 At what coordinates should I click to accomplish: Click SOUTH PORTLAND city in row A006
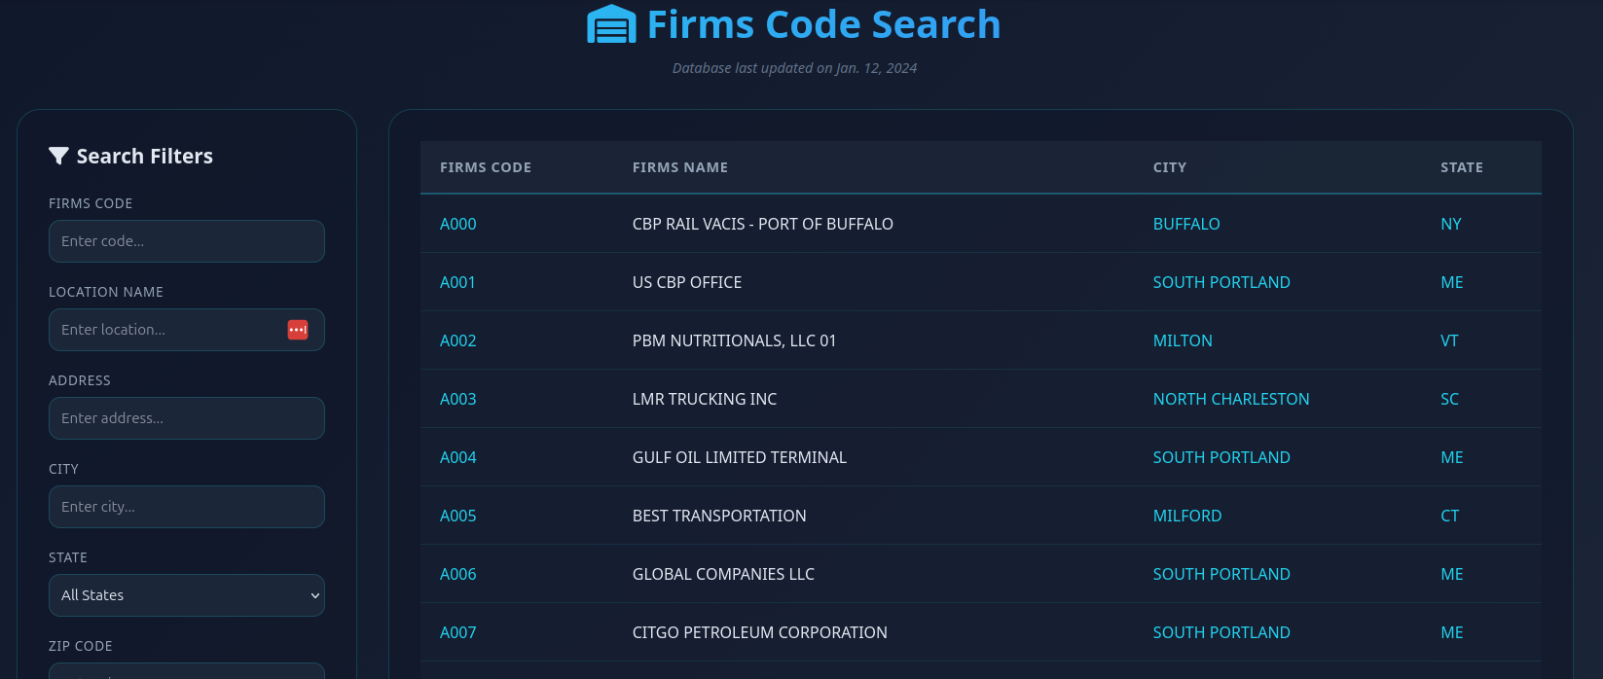pos(1221,574)
